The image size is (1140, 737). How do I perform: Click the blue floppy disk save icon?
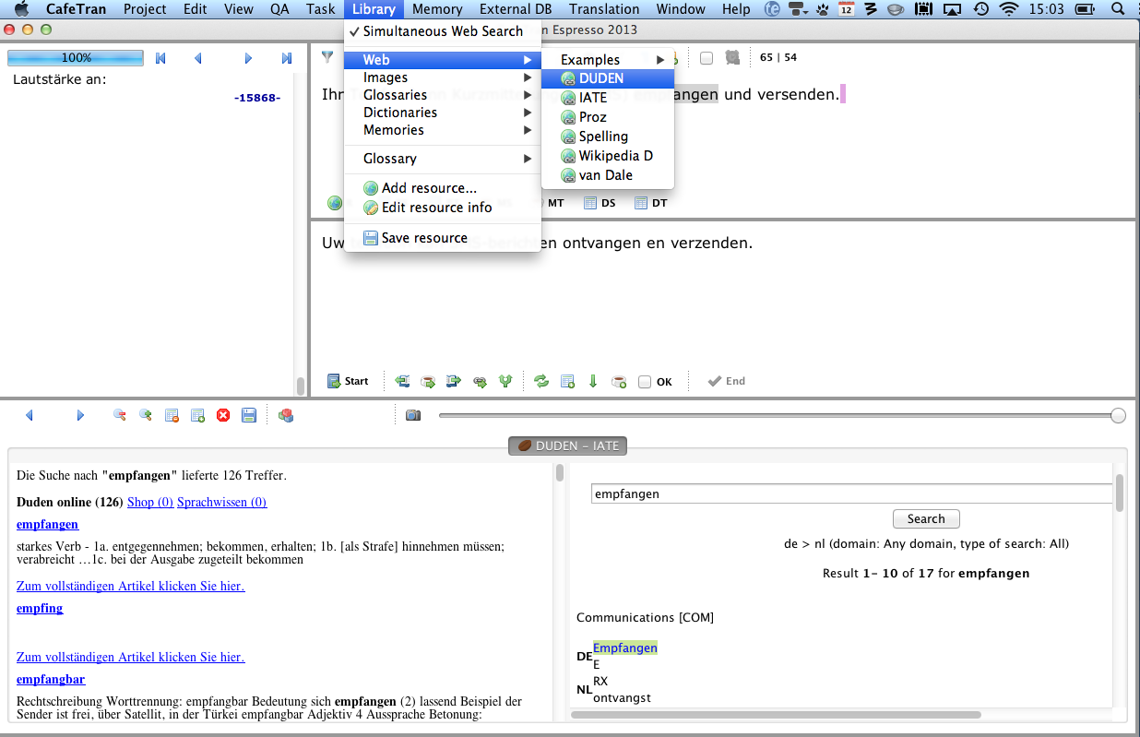(x=248, y=416)
